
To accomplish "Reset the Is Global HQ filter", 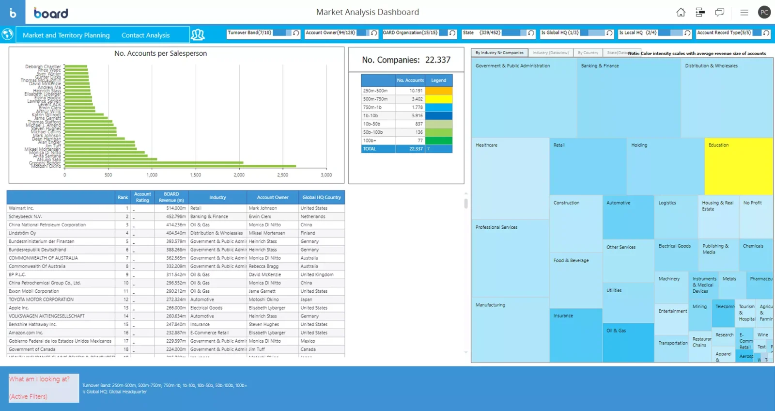I will [609, 33].
